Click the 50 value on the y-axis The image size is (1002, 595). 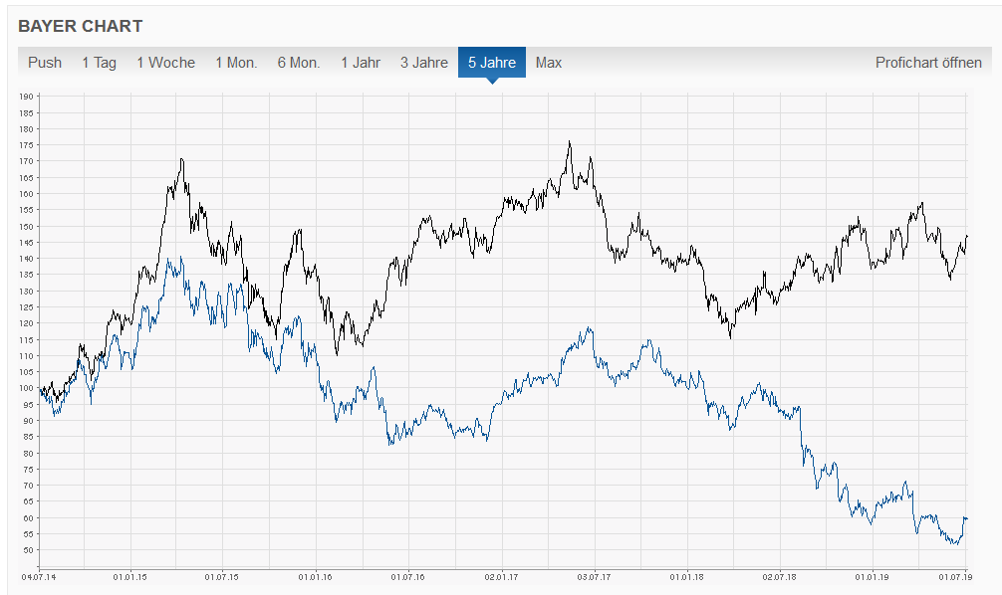click(28, 550)
